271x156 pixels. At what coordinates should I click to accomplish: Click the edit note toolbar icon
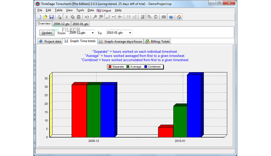click(143, 17)
